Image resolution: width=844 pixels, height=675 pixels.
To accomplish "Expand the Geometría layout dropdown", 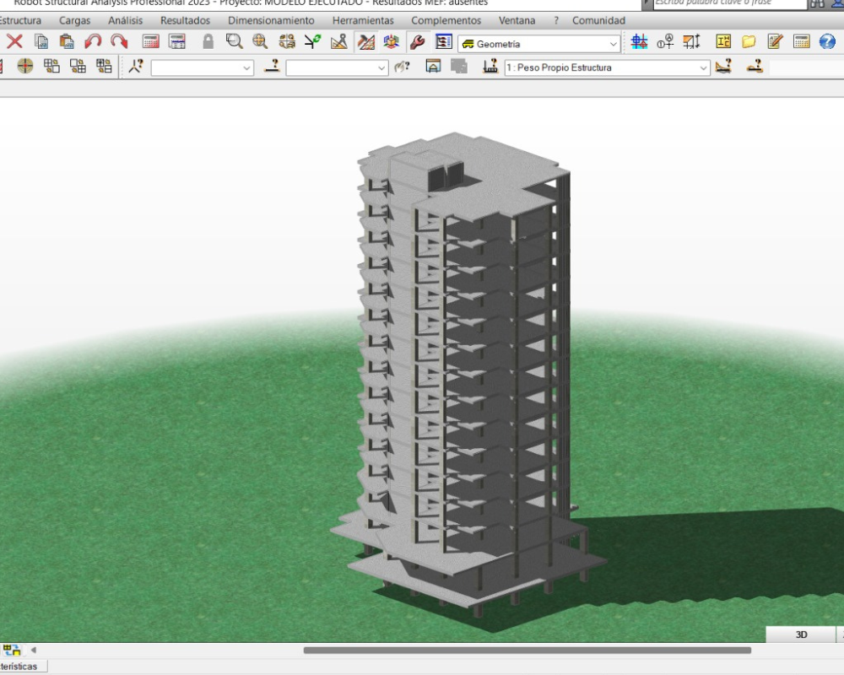I will coord(614,43).
